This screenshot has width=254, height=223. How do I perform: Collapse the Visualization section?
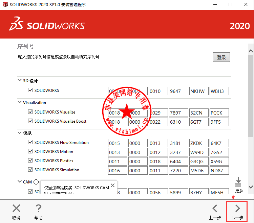tap(19, 102)
